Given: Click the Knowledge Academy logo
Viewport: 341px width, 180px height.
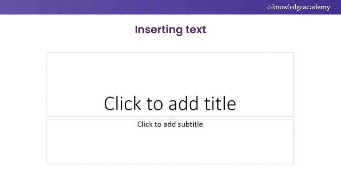Looking at the screenshot, I should click(x=298, y=7).
